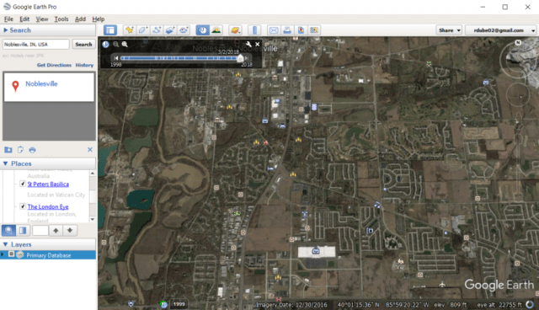Toggle the sunlight across landscape icon

[216, 30]
